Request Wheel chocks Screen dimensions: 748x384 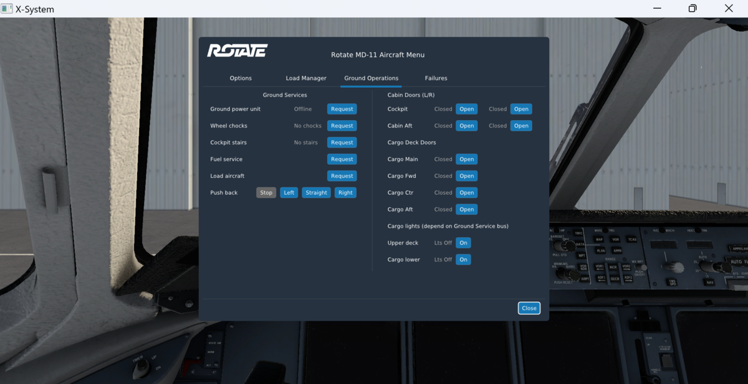(342, 126)
